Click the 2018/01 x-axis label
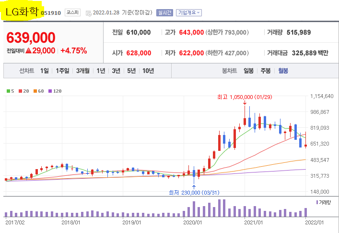339x233 pixels. (70, 222)
